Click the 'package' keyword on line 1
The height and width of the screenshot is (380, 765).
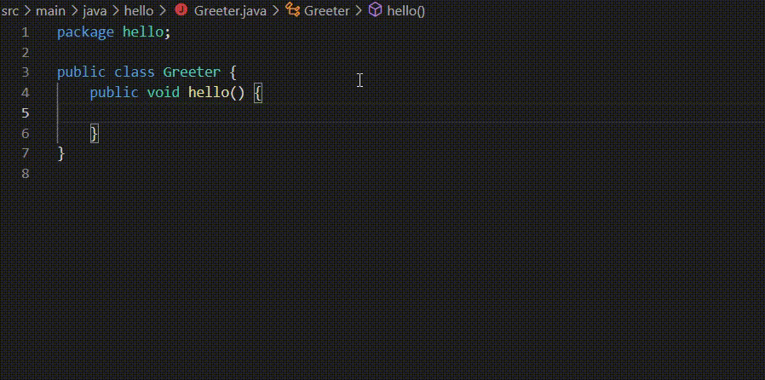click(85, 32)
